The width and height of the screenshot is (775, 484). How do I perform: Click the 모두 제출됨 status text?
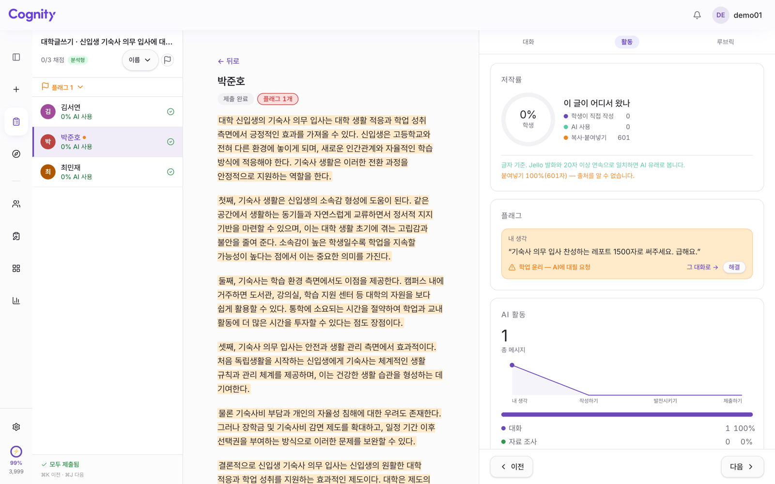(x=61, y=464)
